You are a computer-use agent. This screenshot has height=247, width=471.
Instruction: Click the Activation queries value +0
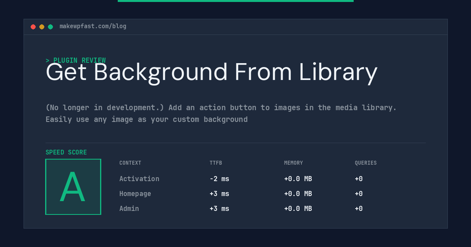tap(359, 179)
